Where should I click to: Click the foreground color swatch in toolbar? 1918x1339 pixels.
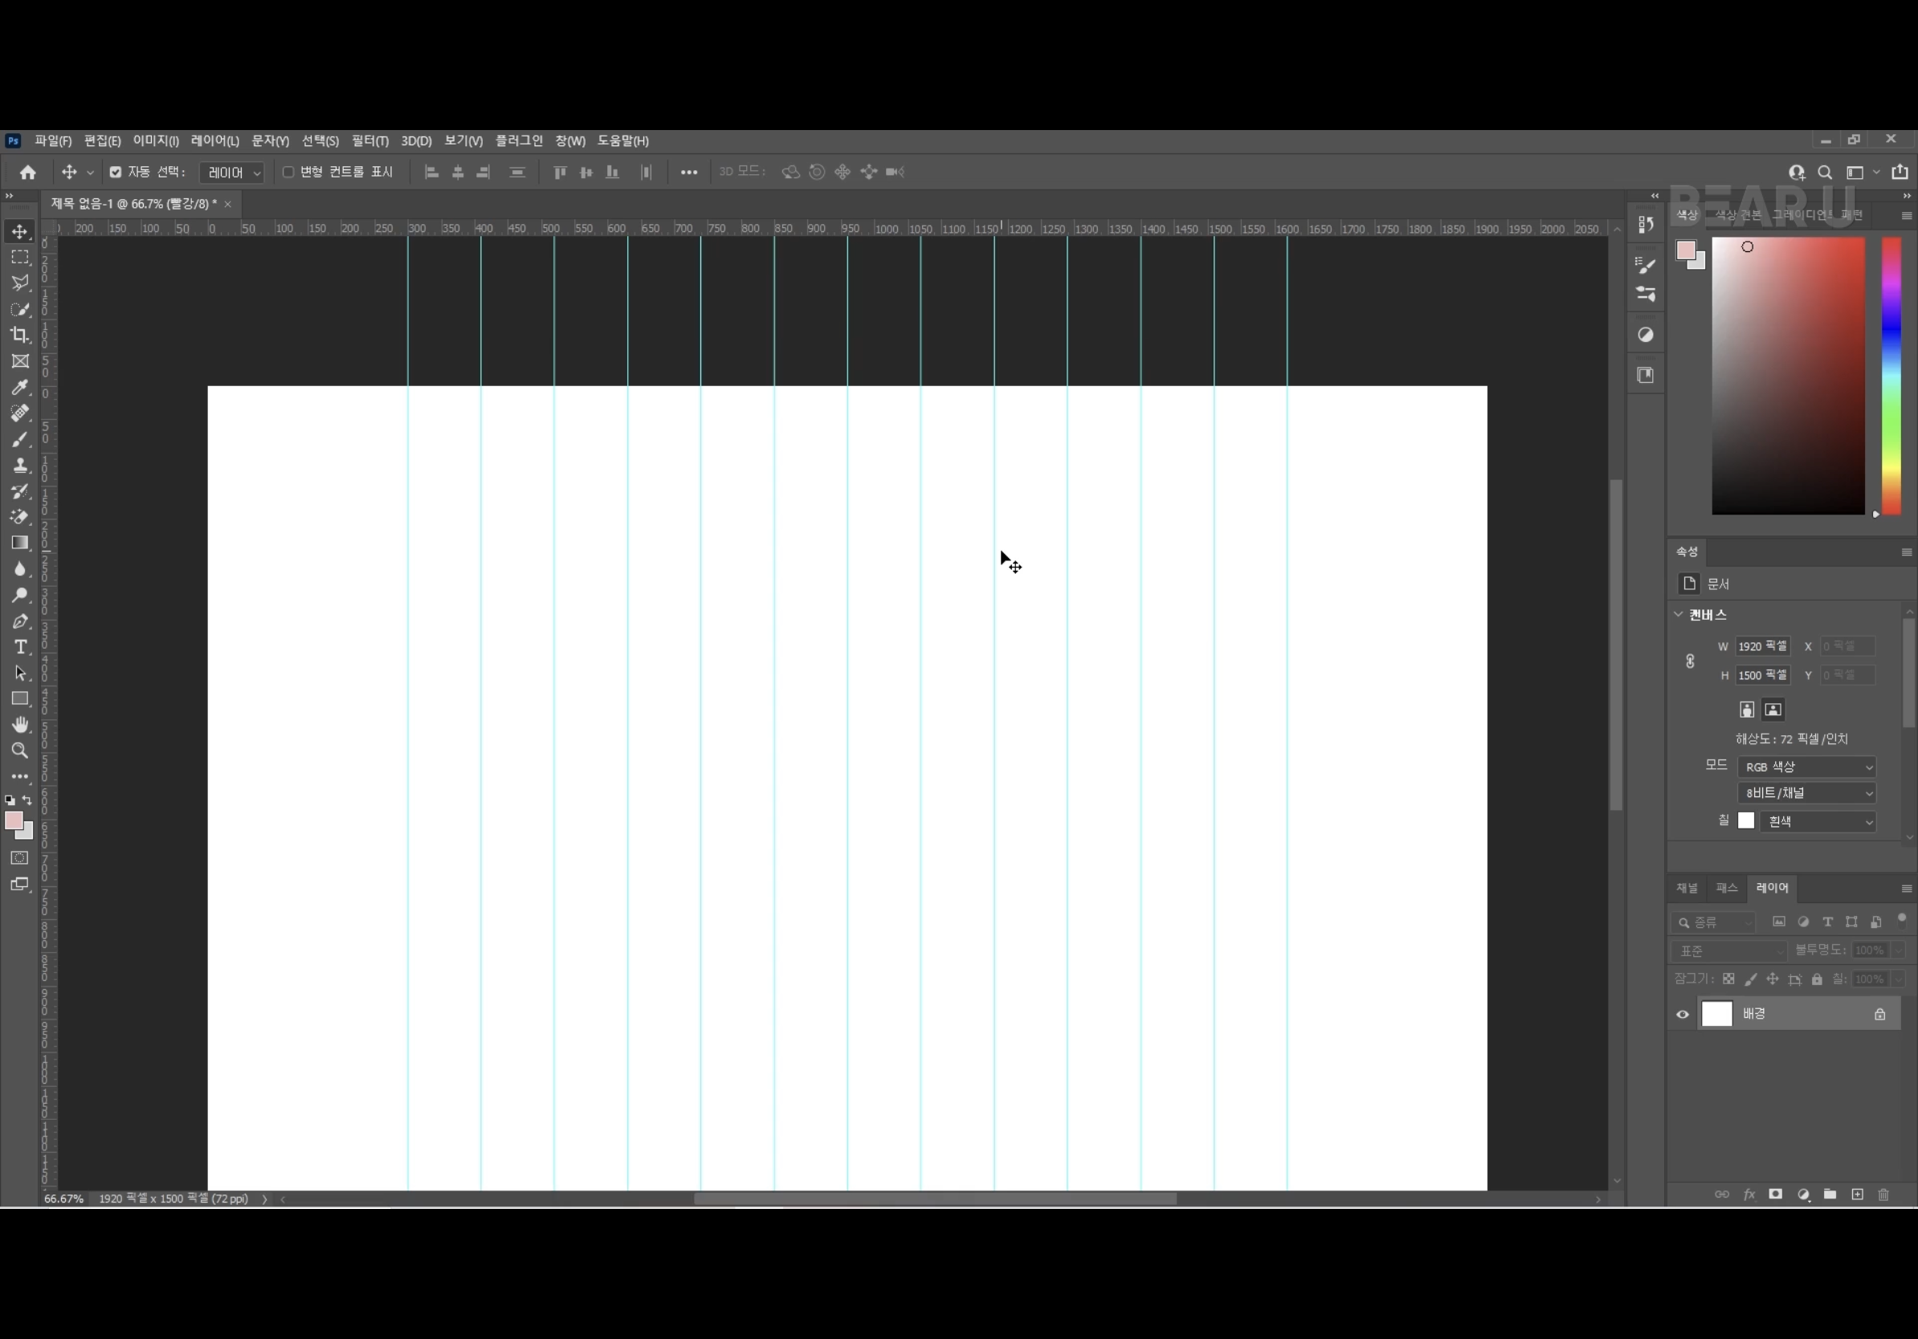click(x=14, y=820)
